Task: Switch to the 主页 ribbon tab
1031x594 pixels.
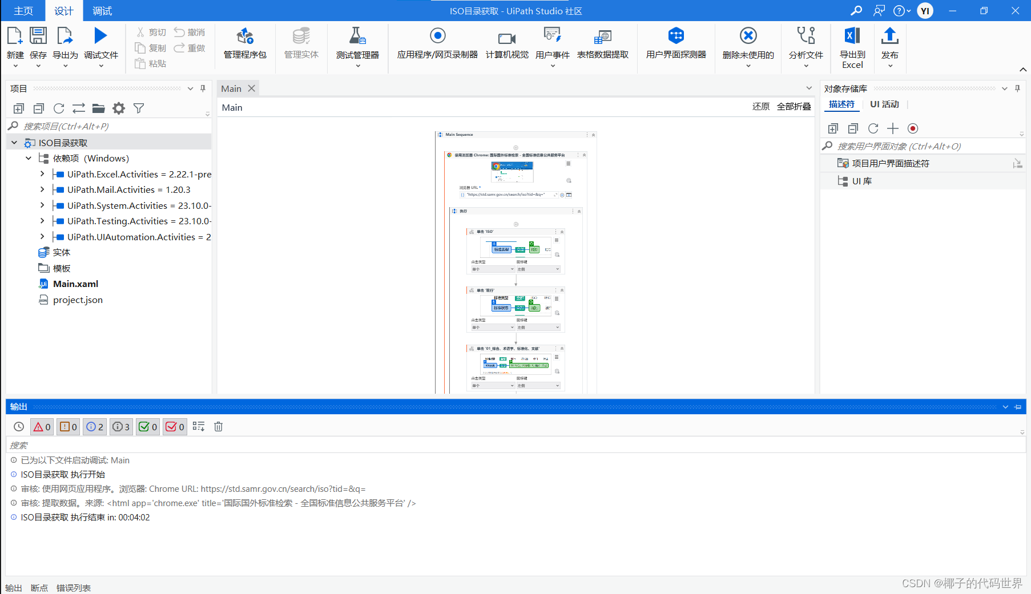Action: click(x=23, y=11)
